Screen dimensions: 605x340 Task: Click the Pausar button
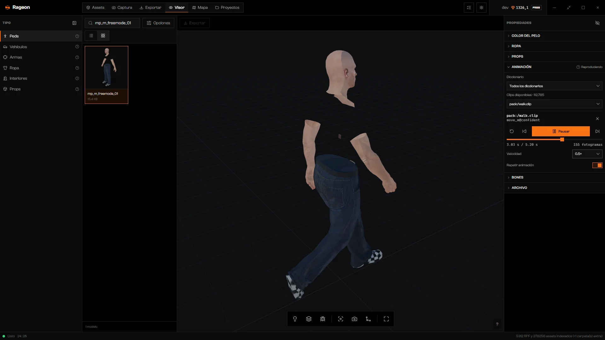pos(561,131)
